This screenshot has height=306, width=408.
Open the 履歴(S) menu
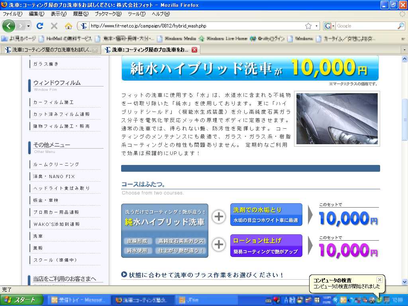pyautogui.click(x=80, y=14)
